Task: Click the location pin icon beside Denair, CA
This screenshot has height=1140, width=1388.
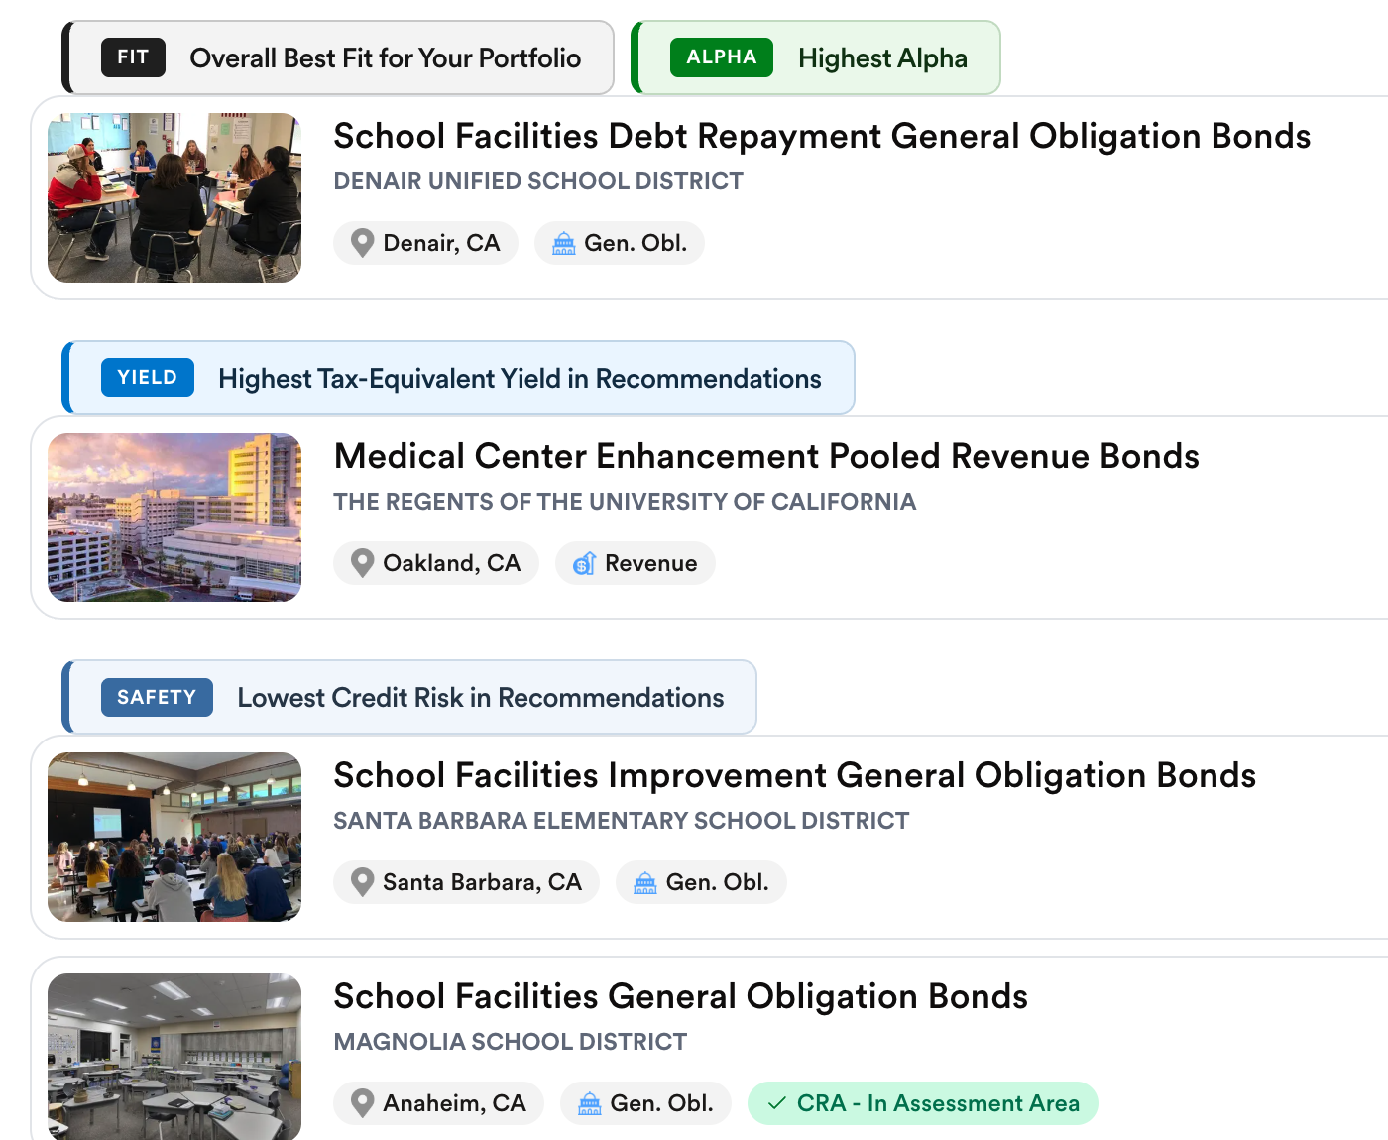Action: pyautogui.click(x=363, y=243)
